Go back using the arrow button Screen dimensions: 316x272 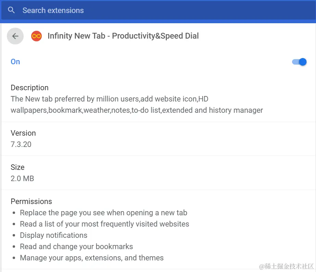click(15, 36)
